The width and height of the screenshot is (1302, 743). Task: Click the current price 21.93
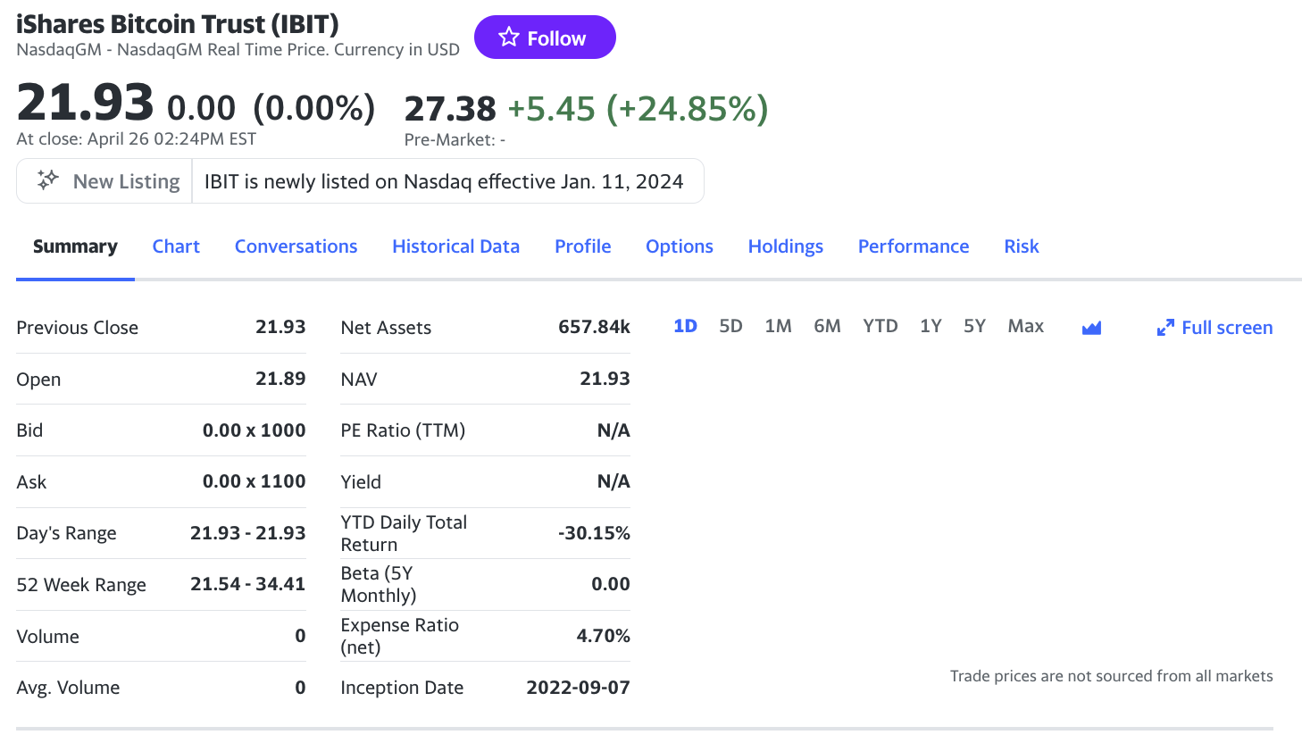[85, 102]
